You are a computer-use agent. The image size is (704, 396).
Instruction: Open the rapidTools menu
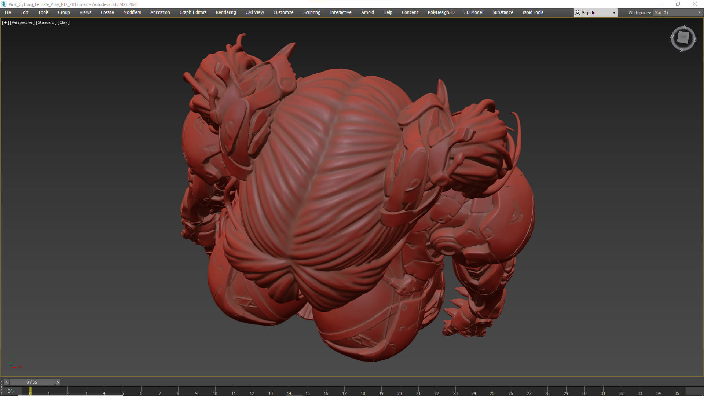[533, 12]
